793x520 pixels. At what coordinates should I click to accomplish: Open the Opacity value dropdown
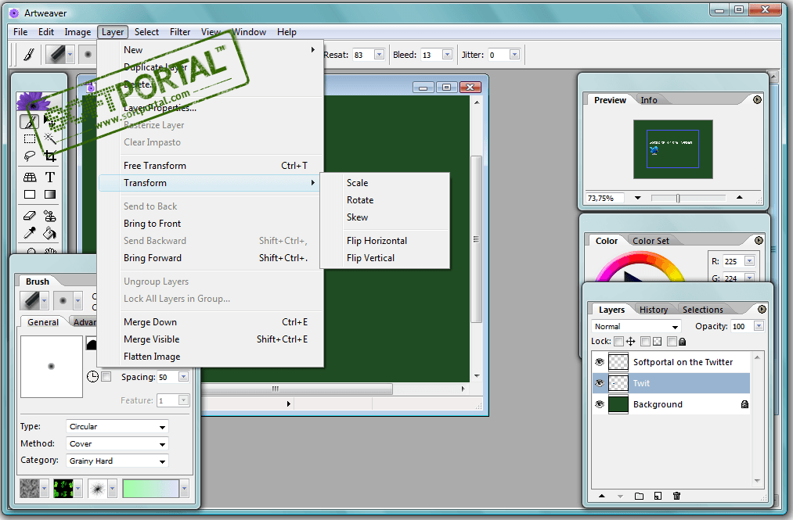click(759, 326)
